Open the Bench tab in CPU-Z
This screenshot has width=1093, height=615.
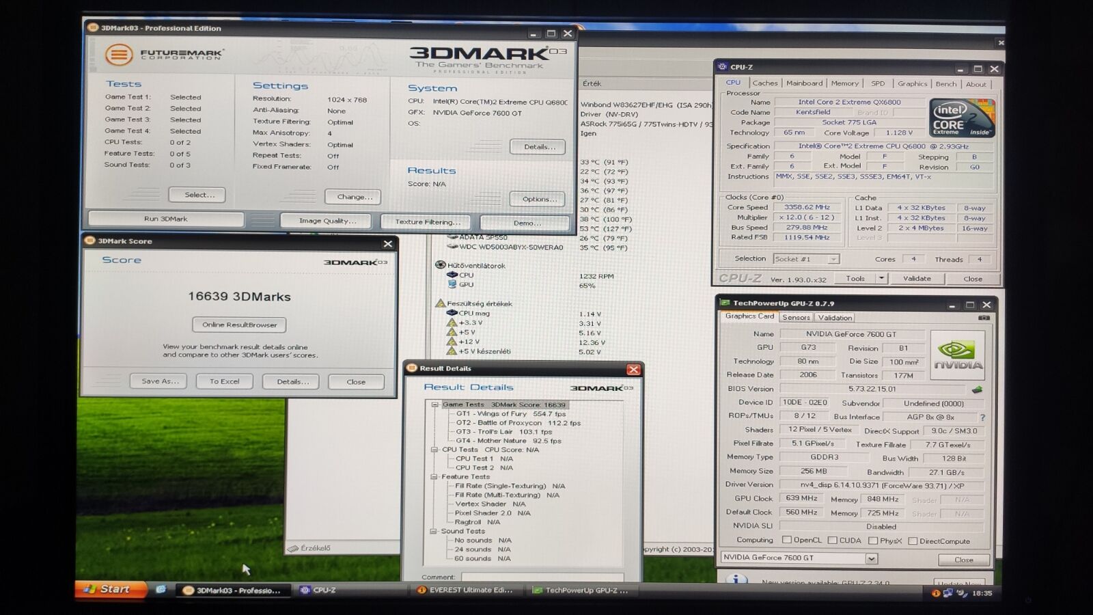(x=946, y=84)
